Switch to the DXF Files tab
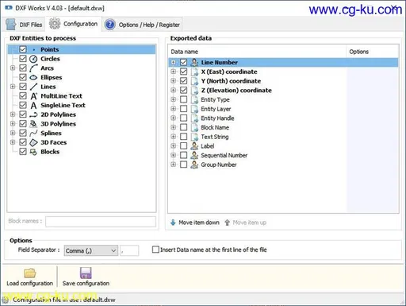The width and height of the screenshot is (406, 306). pyautogui.click(x=24, y=25)
